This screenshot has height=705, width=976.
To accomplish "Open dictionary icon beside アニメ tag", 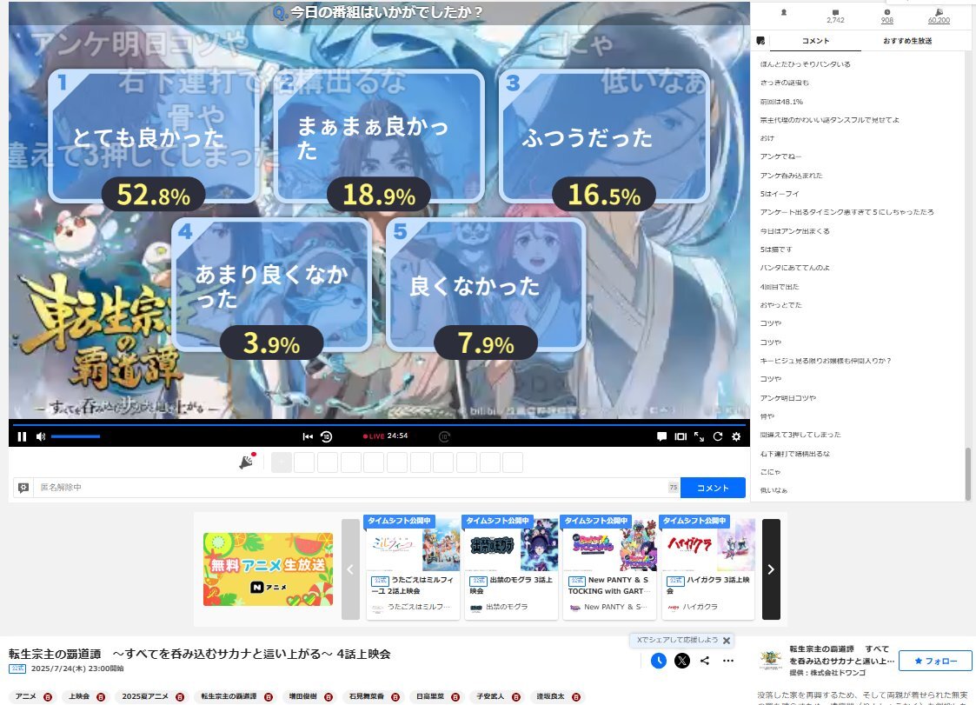I will pyautogui.click(x=47, y=697).
